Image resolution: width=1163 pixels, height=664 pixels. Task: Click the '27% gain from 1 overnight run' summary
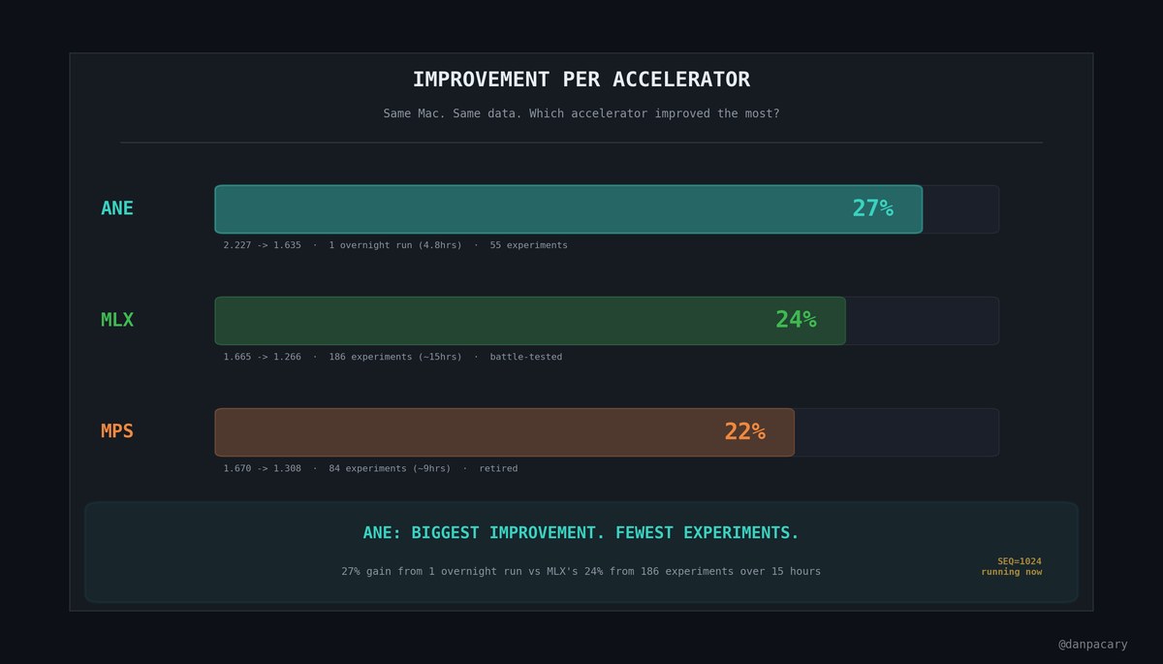pos(581,572)
